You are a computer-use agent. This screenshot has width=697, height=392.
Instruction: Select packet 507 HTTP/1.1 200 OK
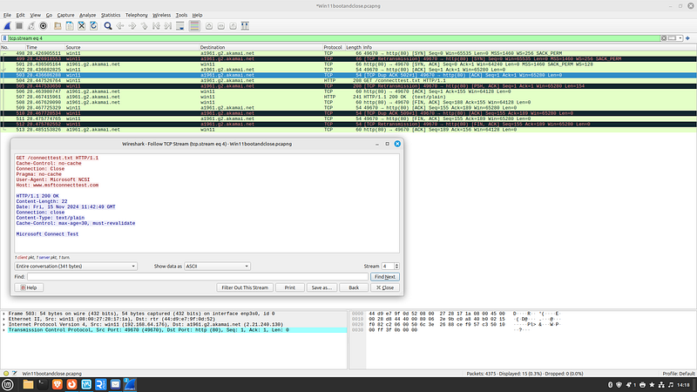point(348,97)
